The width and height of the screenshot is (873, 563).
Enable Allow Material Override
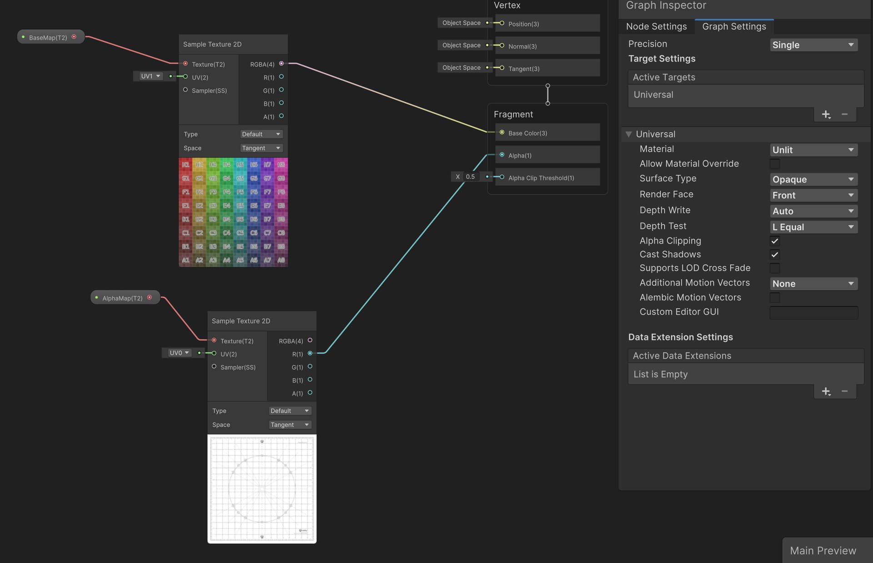point(774,164)
